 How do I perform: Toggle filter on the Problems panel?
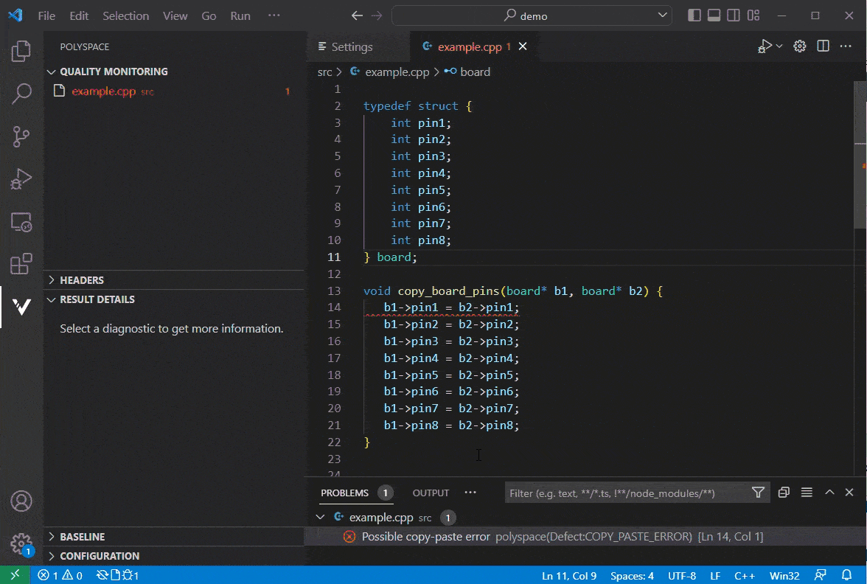pyautogui.click(x=758, y=492)
